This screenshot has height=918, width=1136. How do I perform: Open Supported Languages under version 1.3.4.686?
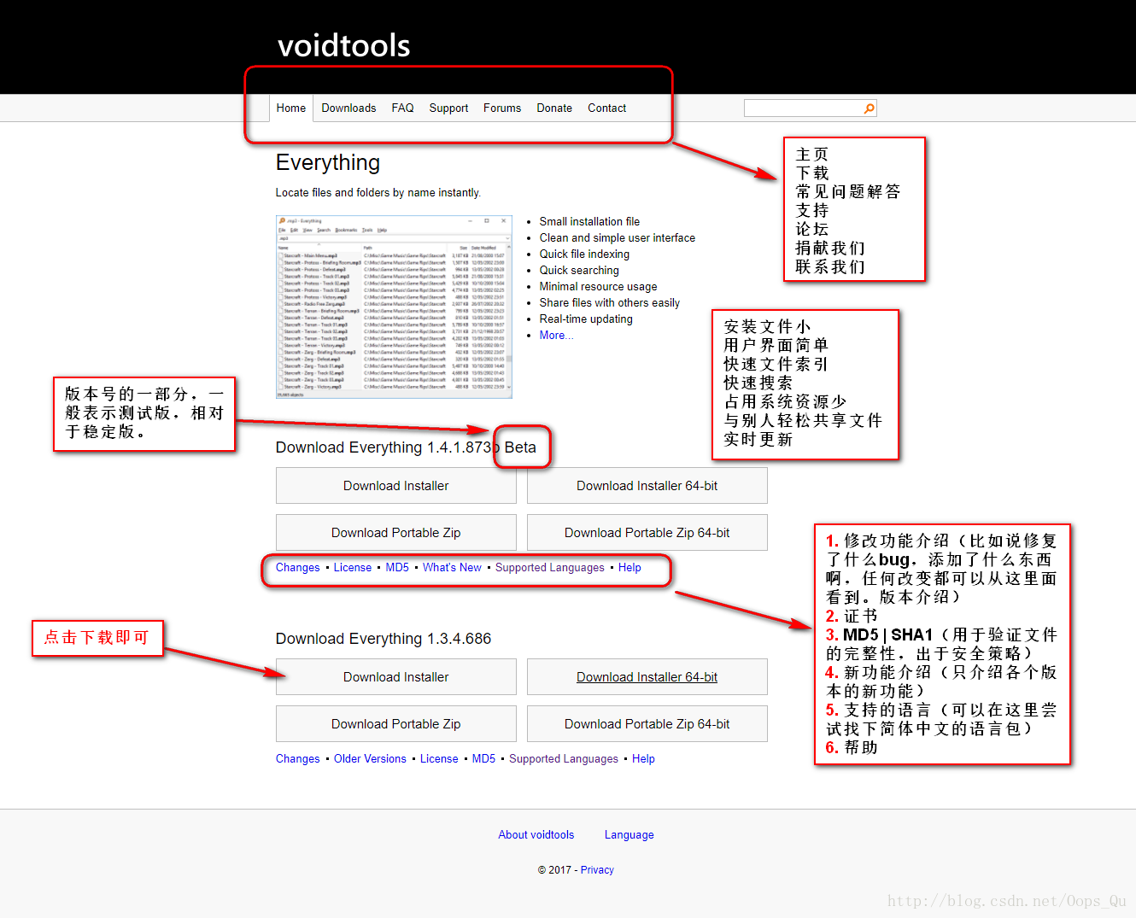[x=564, y=759]
